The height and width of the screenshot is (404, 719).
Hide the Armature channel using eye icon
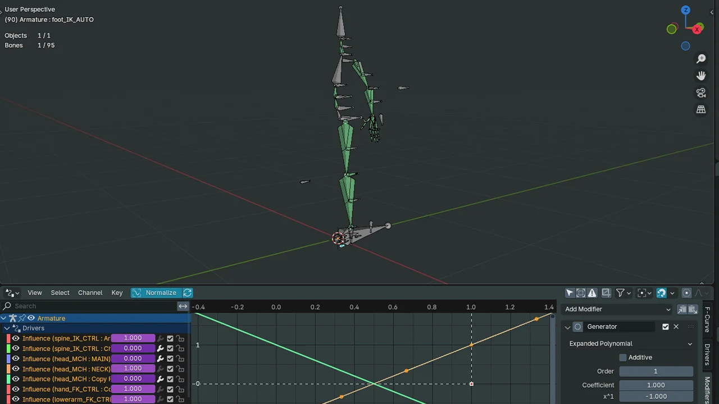31,318
